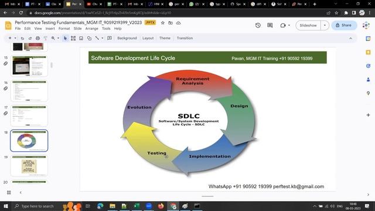Bookmark this page in Chrome

tap(336, 13)
